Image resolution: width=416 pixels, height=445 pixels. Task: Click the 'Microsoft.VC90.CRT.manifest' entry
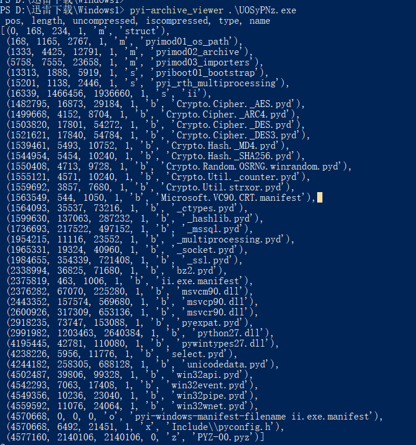pos(161,198)
